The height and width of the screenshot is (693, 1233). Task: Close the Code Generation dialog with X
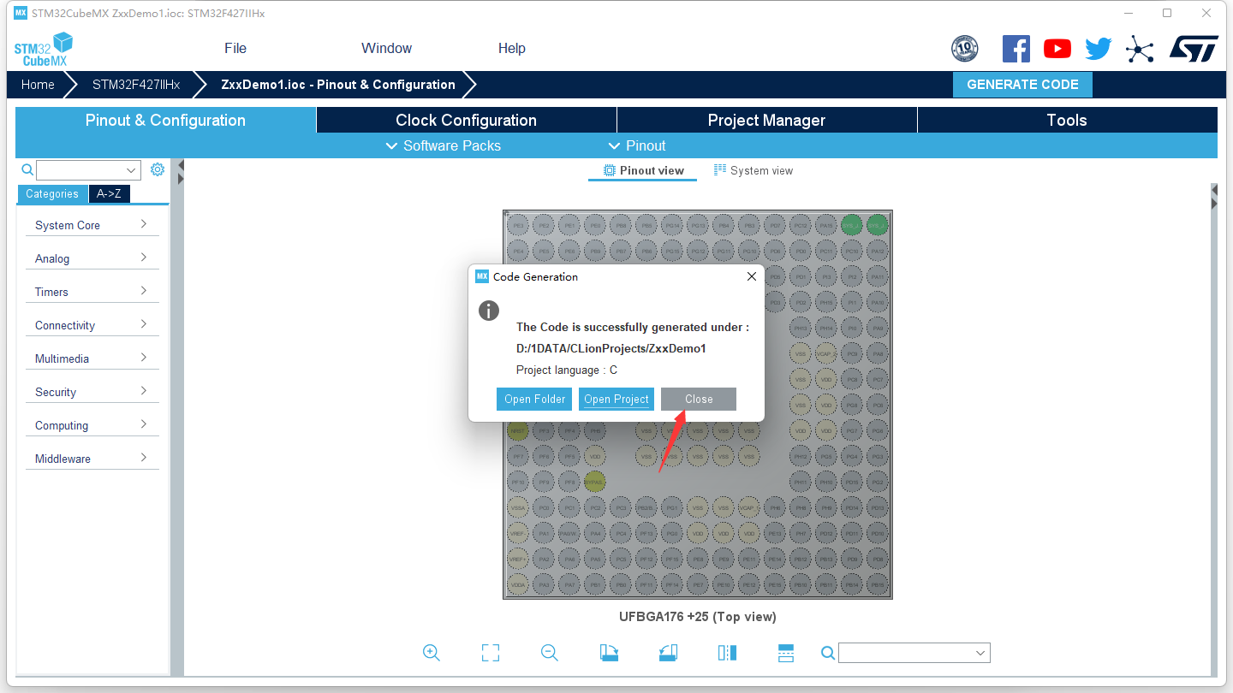(752, 276)
